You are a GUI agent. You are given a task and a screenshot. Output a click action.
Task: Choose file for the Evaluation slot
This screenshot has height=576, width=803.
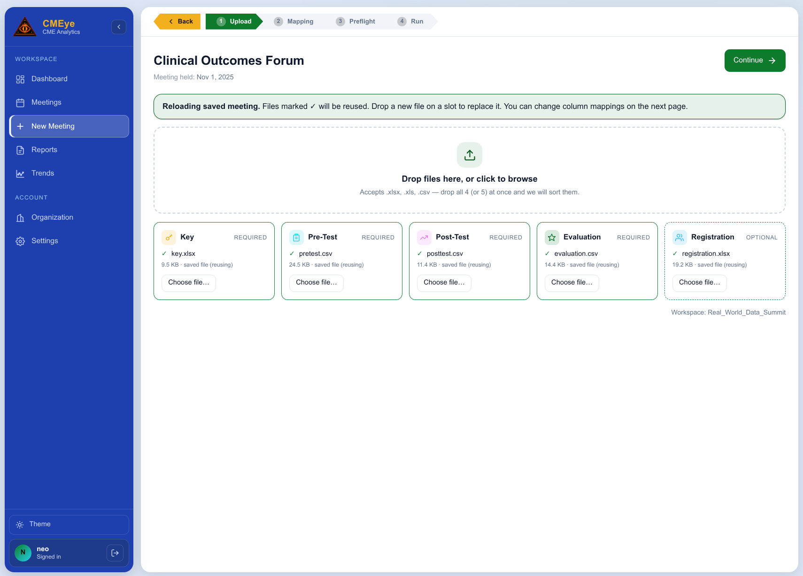pos(572,283)
